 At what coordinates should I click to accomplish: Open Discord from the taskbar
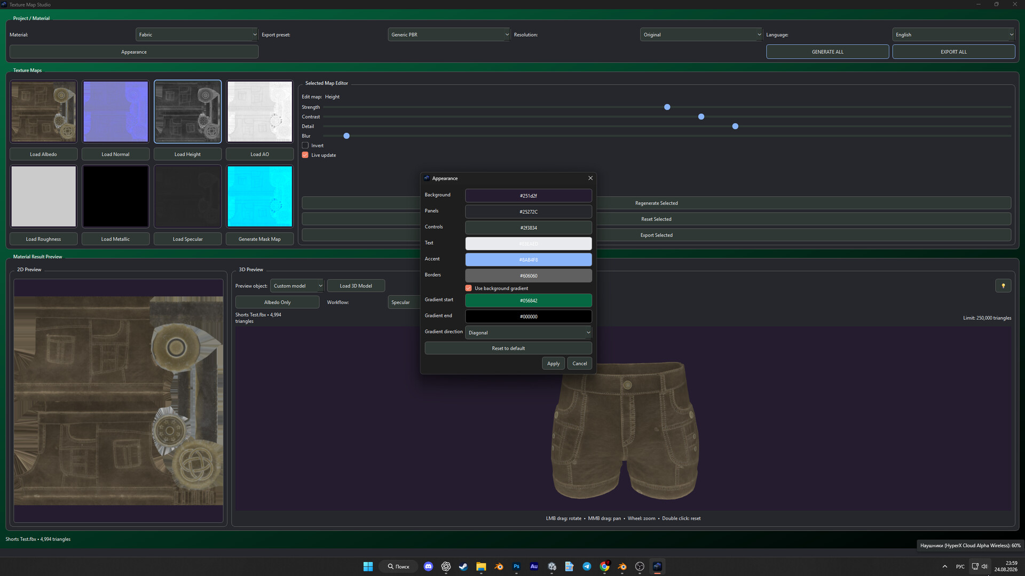[428, 566]
